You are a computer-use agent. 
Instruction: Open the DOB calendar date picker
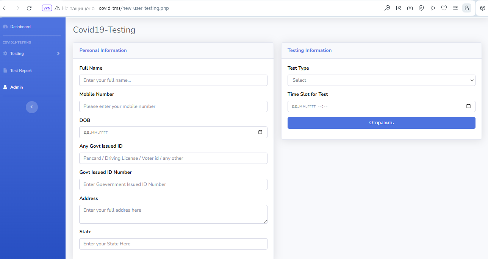click(x=260, y=133)
